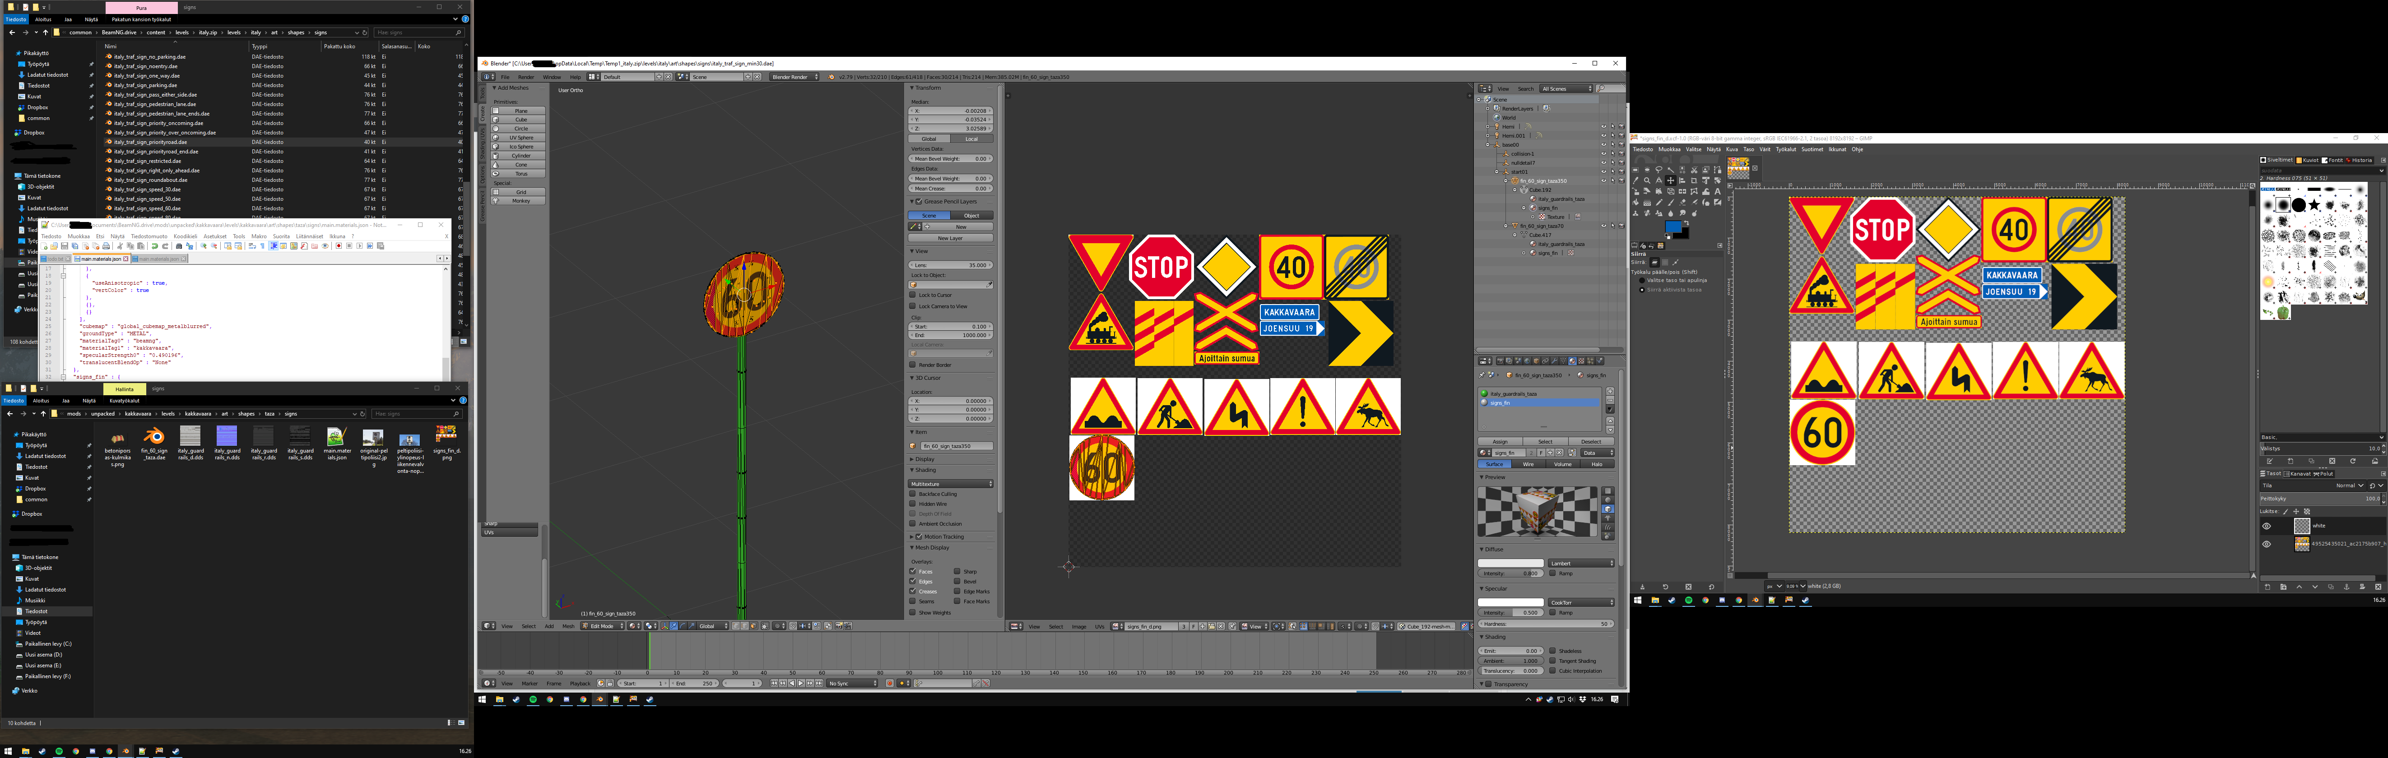Enable the Shadeless material checkbox
The image size is (2388, 758).
[1553, 652]
